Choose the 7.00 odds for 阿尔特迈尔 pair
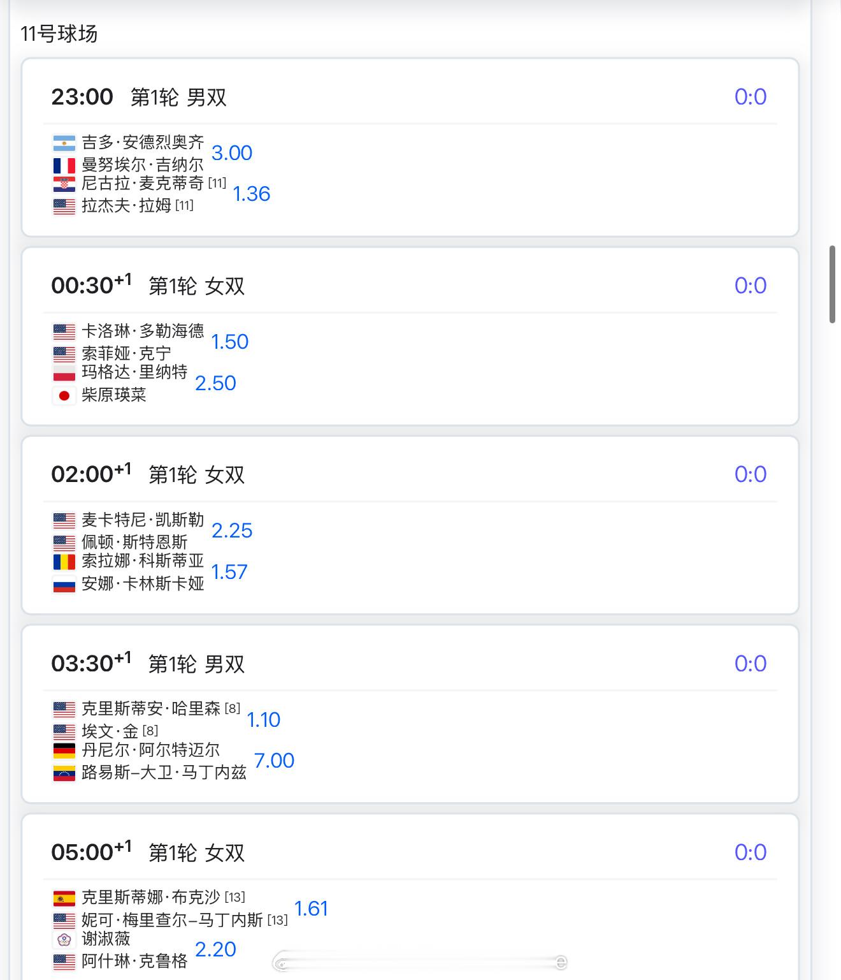This screenshot has width=841, height=980. click(x=274, y=761)
